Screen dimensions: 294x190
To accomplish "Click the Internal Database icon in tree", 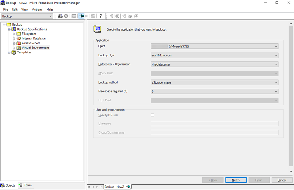I will pyautogui.click(x=19, y=39).
